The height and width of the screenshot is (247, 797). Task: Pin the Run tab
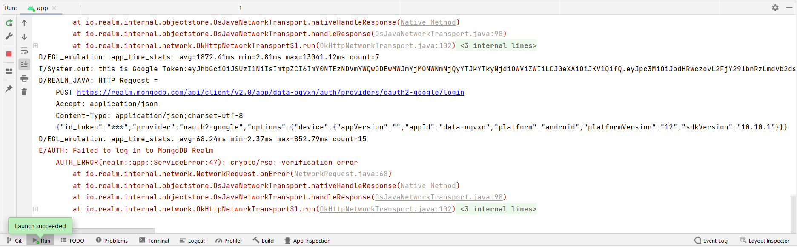pos(9,89)
